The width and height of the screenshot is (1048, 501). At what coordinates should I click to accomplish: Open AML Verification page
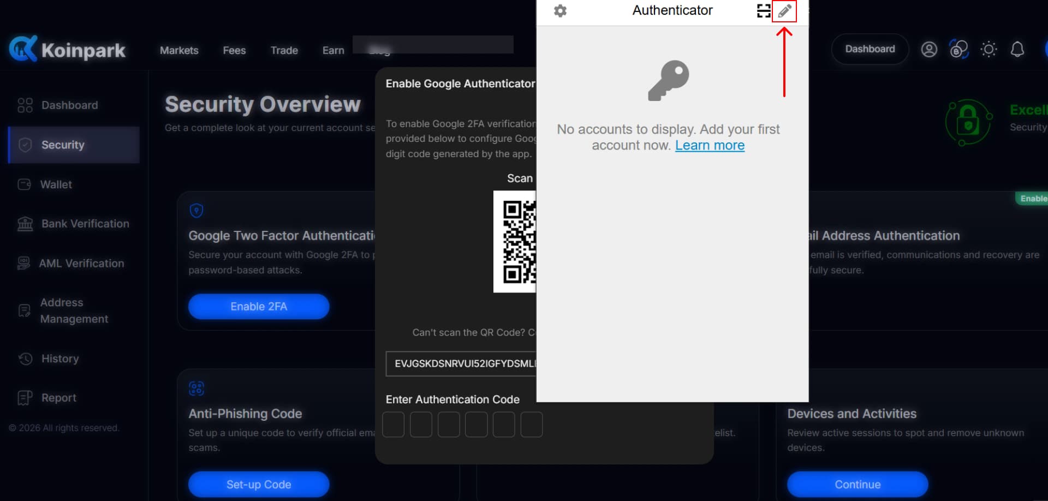coord(70,264)
